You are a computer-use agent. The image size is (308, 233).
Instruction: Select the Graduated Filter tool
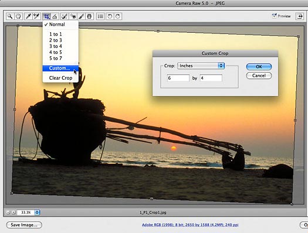89,16
